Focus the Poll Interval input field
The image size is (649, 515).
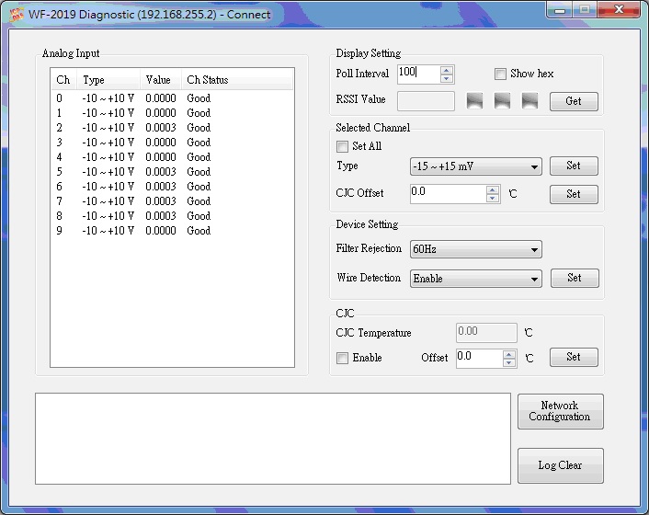419,74
